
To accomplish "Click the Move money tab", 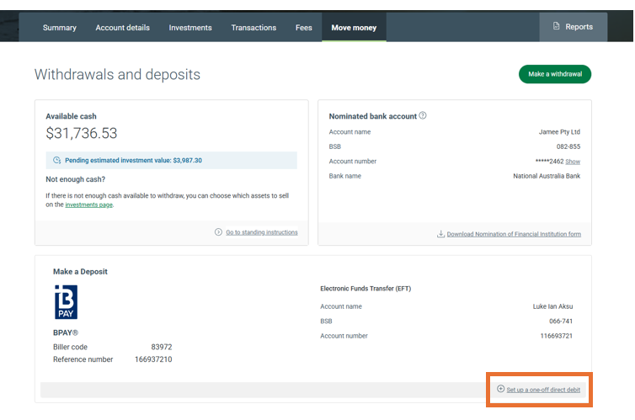I will [354, 28].
